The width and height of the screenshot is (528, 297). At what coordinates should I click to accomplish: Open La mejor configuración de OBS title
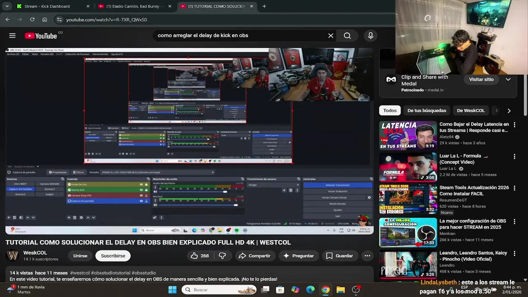point(473,224)
